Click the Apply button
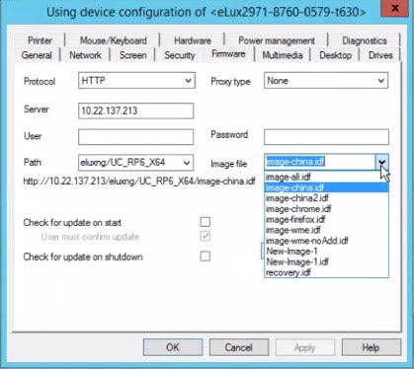 [305, 347]
